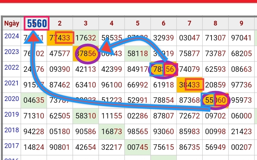Click the red arrowhead beside circled 7856
Screen dimensions: 257x160
(106, 47)
